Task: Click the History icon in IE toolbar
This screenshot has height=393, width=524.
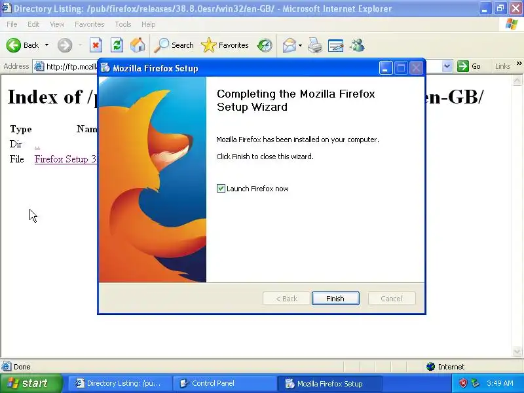Action: (x=265, y=45)
